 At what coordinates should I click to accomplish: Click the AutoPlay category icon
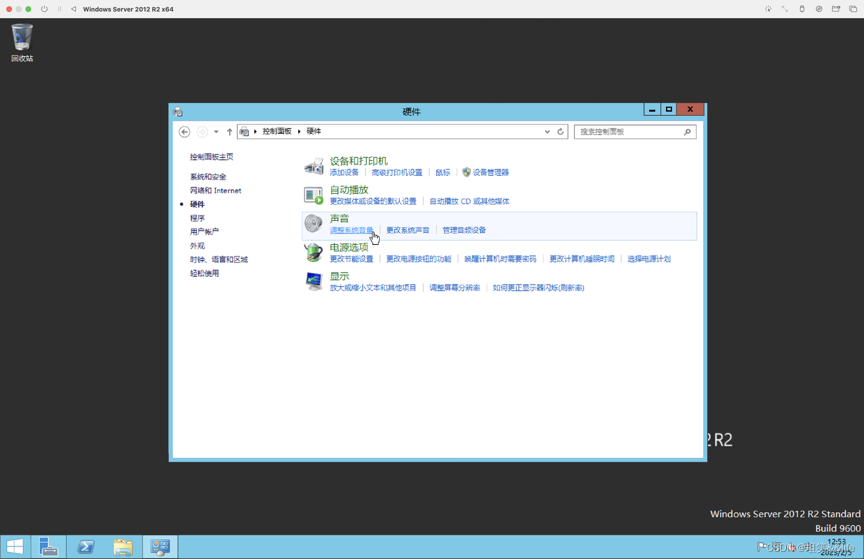click(x=313, y=195)
